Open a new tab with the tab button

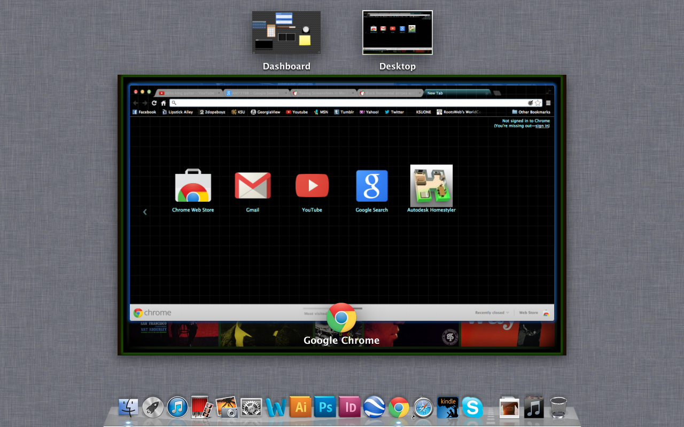(x=497, y=93)
